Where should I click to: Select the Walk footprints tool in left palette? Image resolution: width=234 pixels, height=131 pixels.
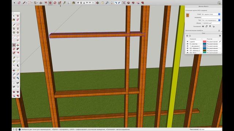pyautogui.click(x=18, y=83)
